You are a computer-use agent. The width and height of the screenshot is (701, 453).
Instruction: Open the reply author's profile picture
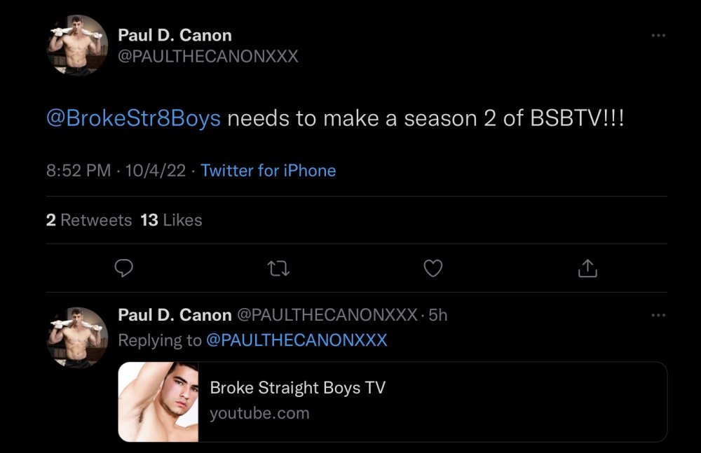77,337
